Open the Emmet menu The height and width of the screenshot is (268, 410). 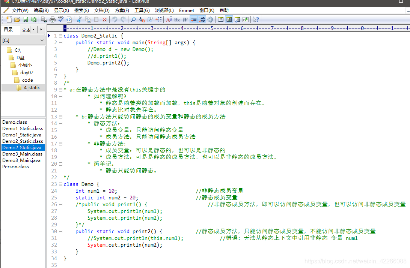(x=187, y=10)
